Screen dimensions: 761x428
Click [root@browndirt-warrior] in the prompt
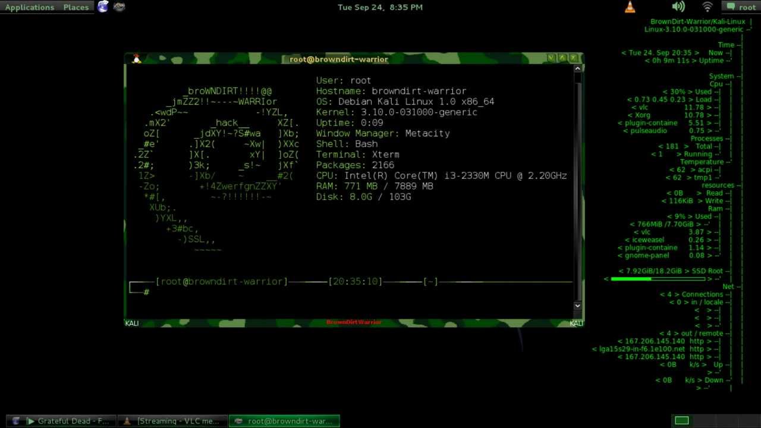(222, 281)
